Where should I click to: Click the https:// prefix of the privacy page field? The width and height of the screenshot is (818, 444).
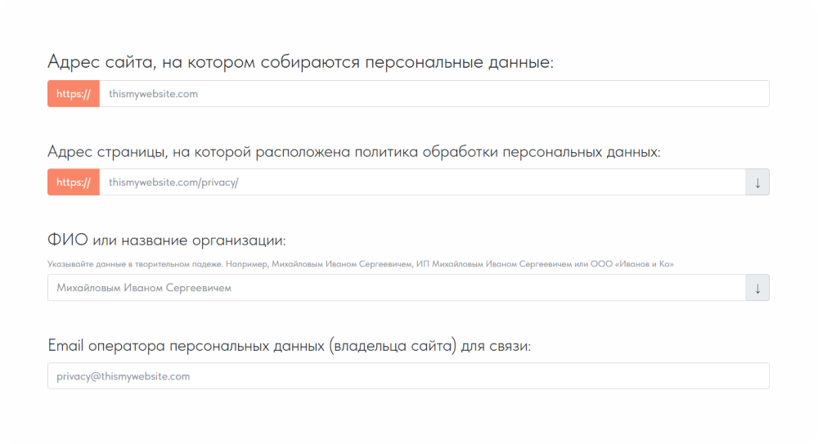[74, 182]
